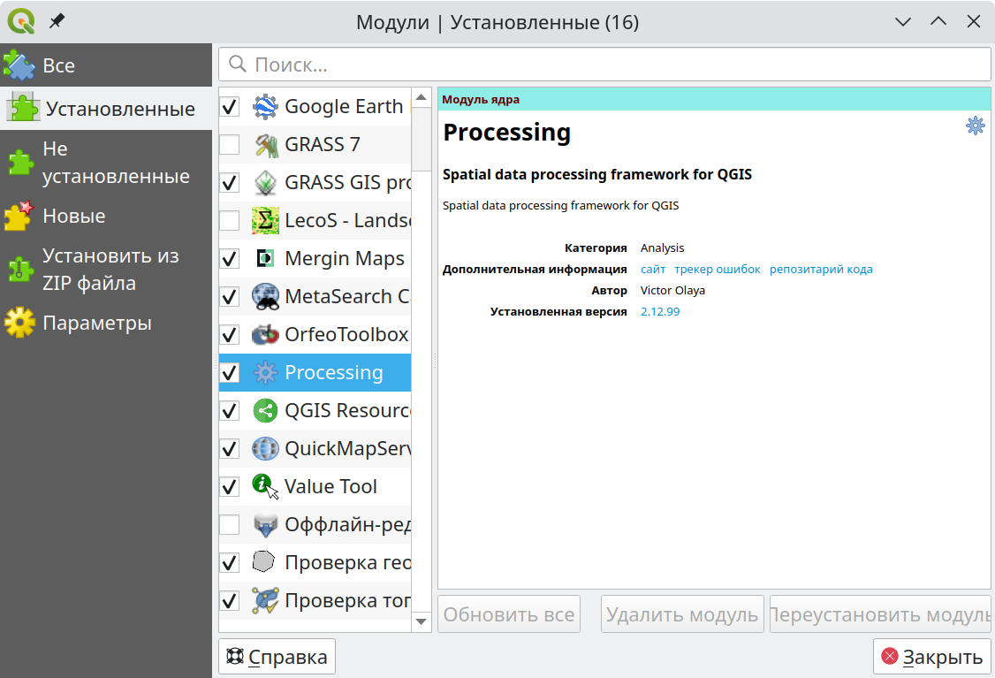This screenshot has height=678, width=995.
Task: Click the Google Earth plugin icon
Action: (x=265, y=107)
